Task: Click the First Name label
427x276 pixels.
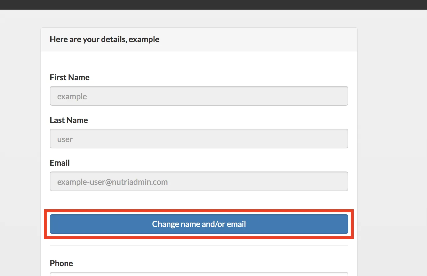Action: 70,77
